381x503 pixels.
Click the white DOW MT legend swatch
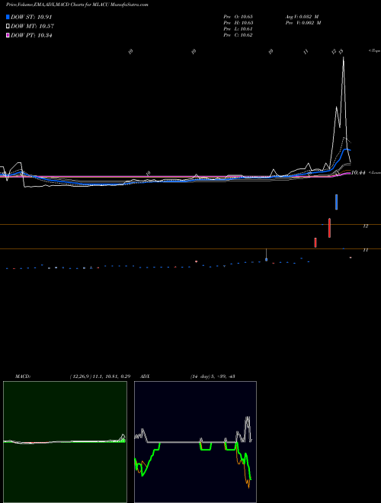8,27
